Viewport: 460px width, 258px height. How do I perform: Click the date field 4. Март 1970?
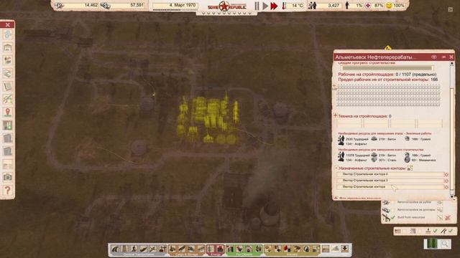tap(175, 5)
